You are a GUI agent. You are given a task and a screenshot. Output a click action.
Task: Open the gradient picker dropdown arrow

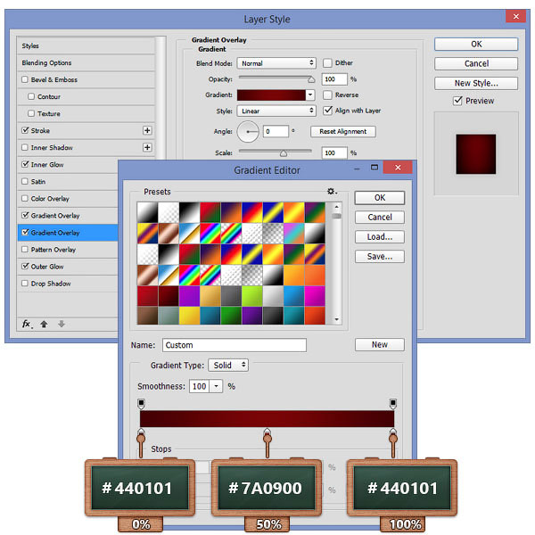(310, 95)
